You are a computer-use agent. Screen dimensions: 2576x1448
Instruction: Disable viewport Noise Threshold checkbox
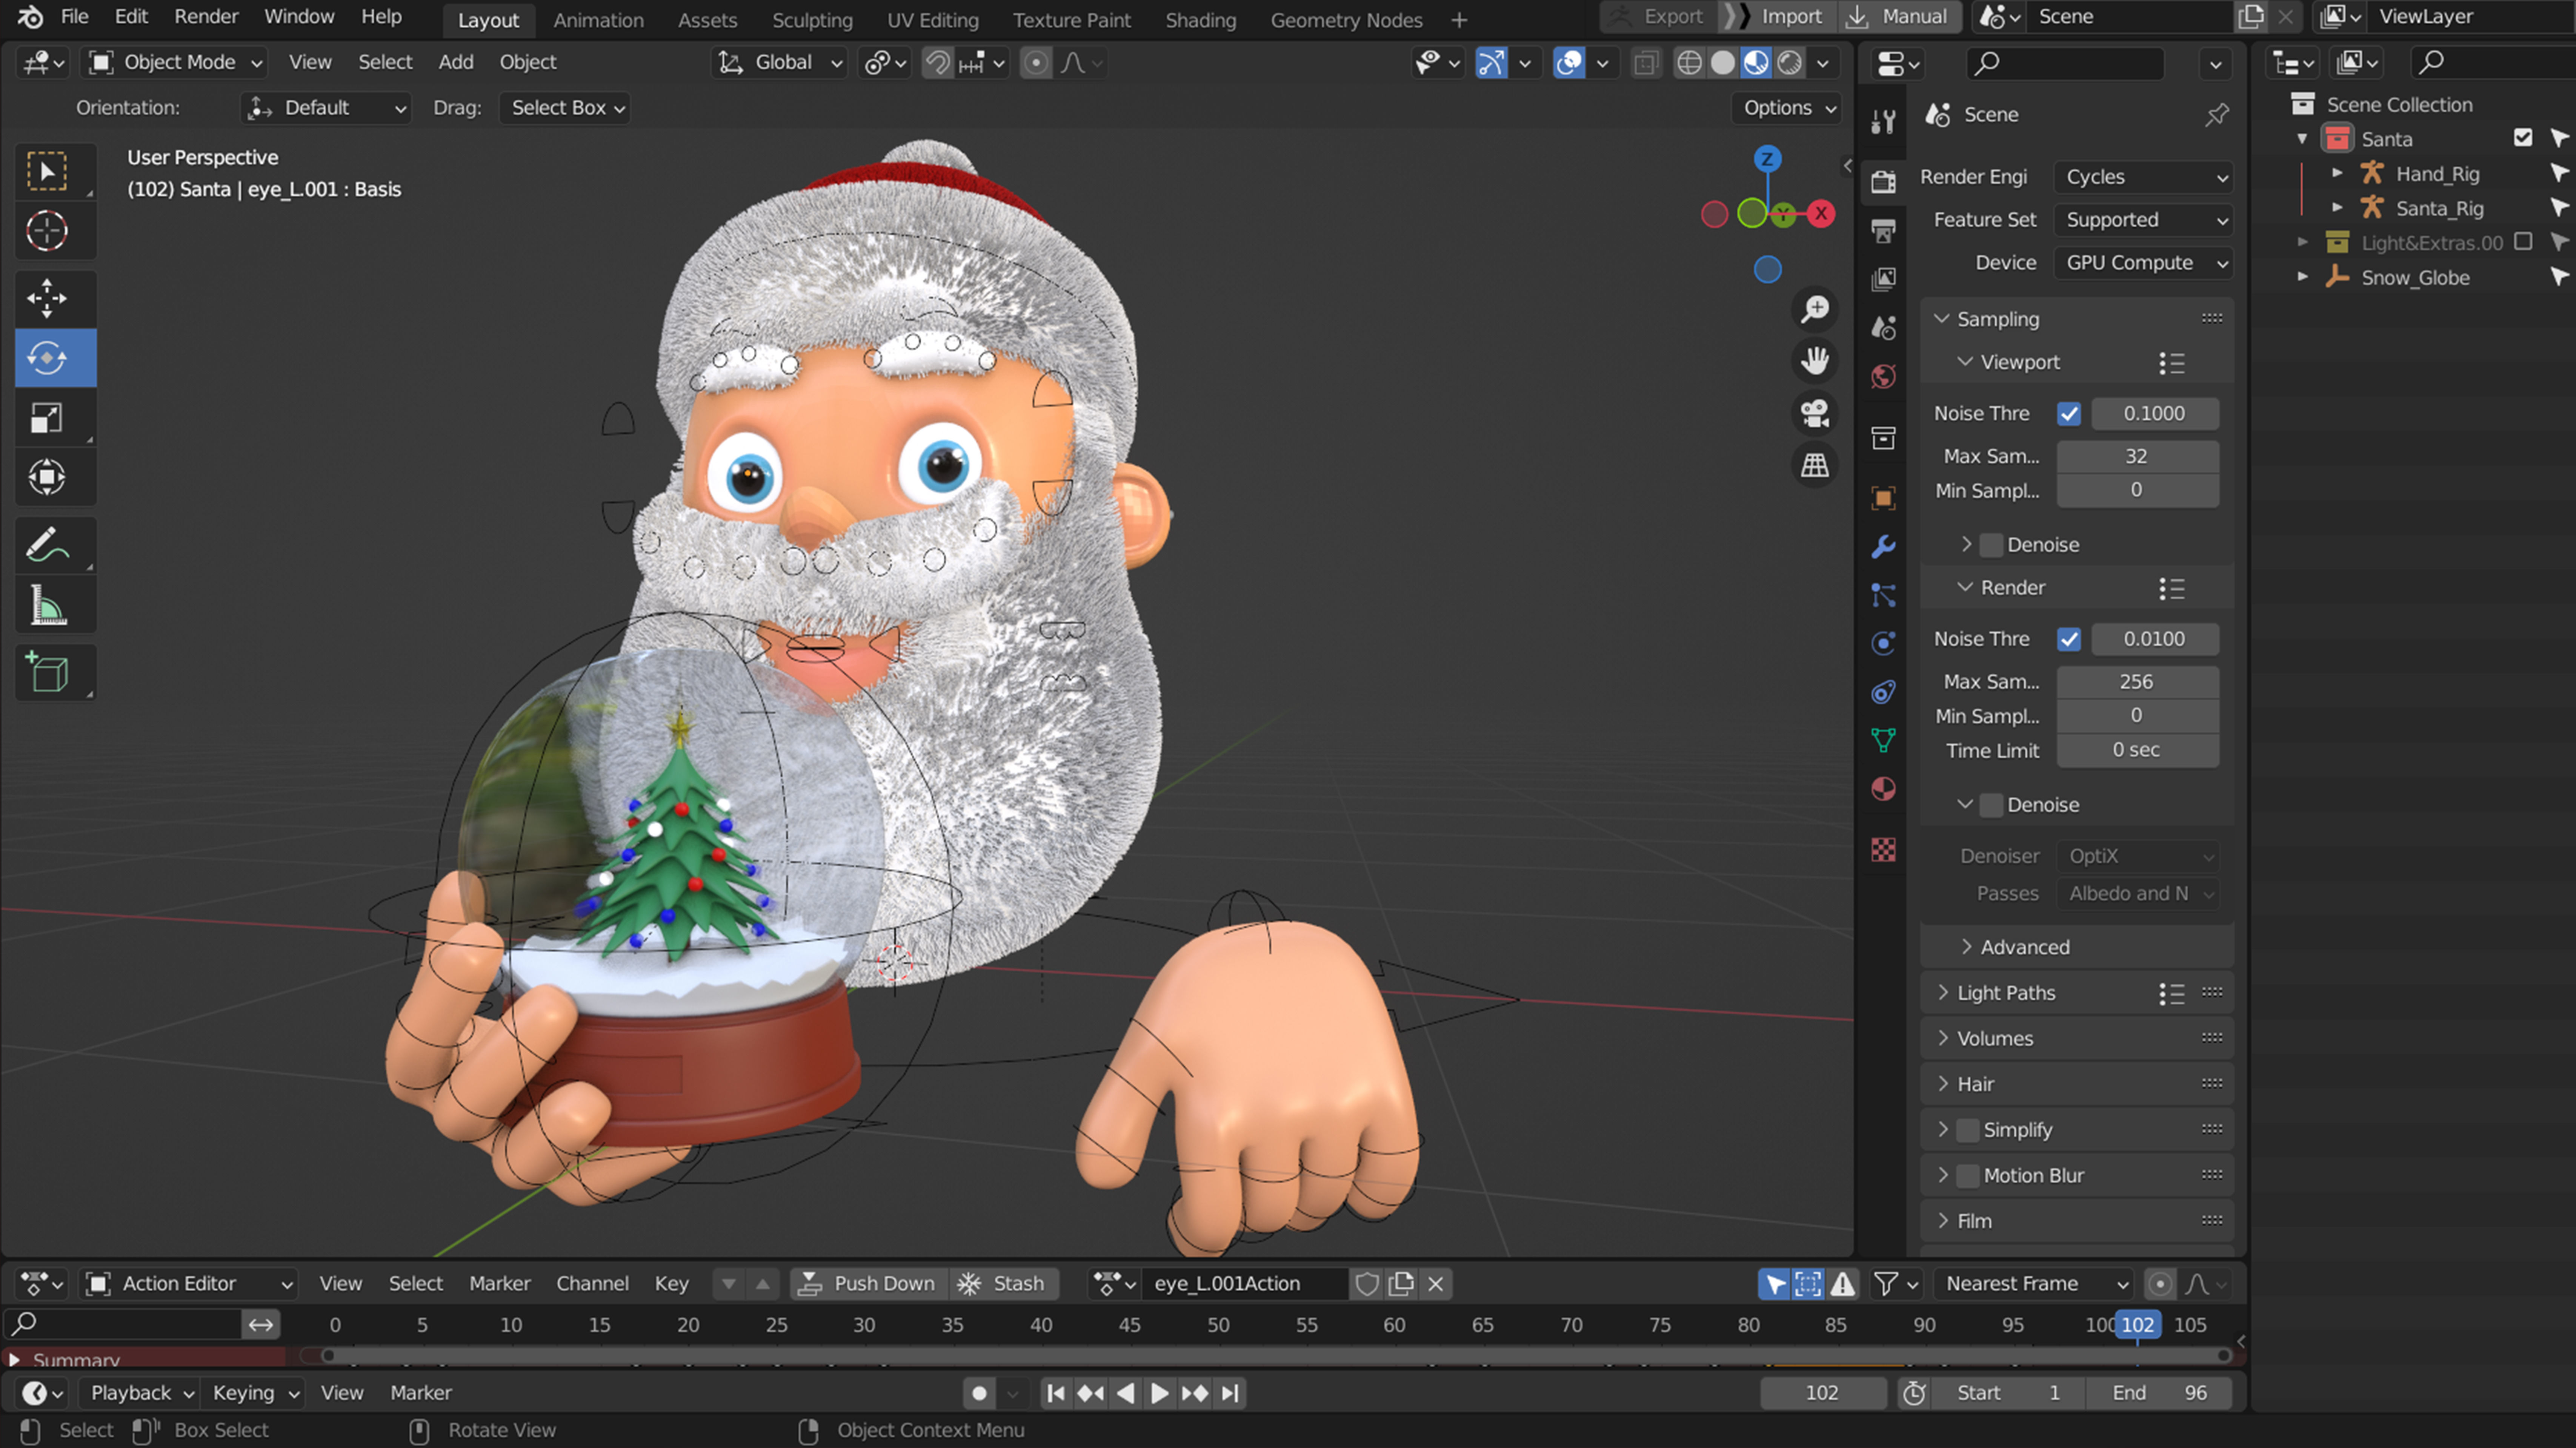[2069, 414]
